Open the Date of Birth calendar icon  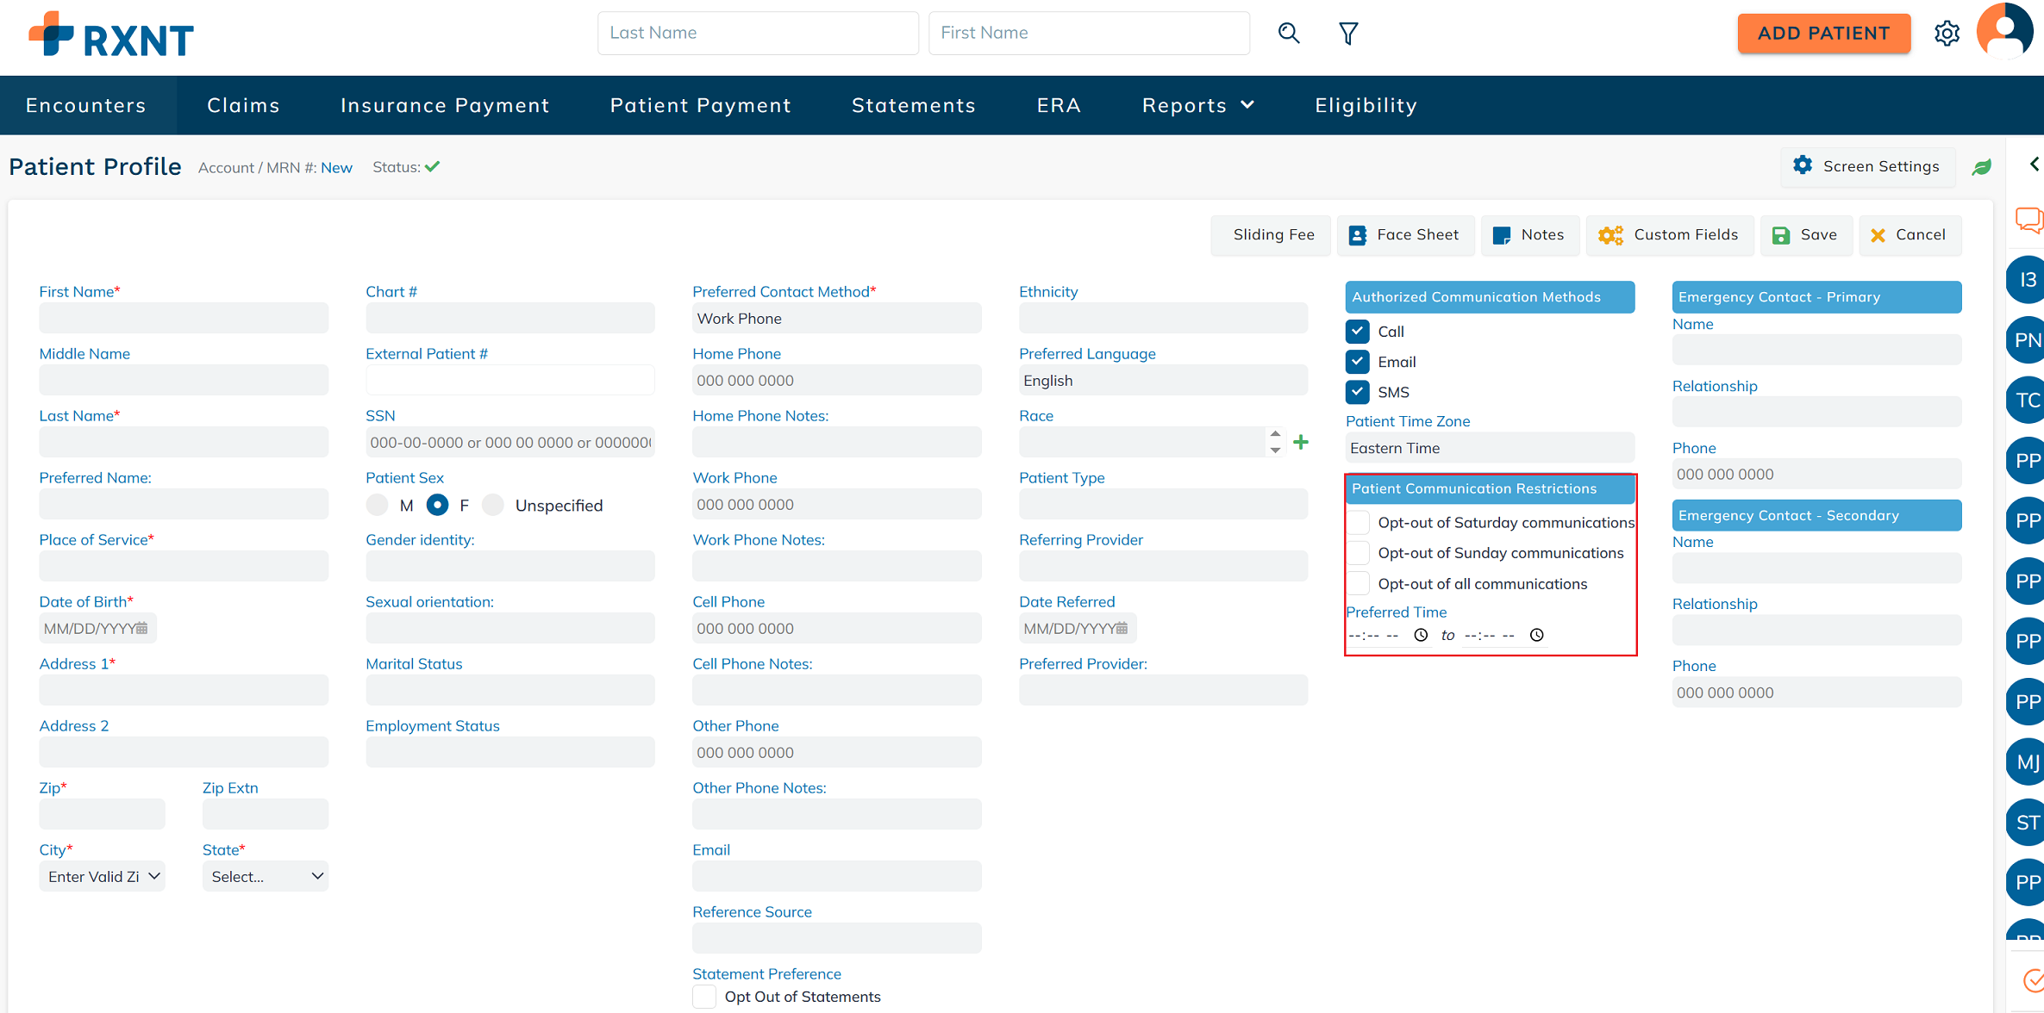pyautogui.click(x=142, y=628)
